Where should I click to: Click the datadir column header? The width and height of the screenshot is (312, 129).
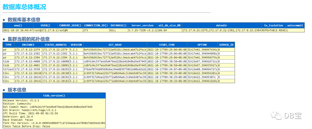point(222,25)
